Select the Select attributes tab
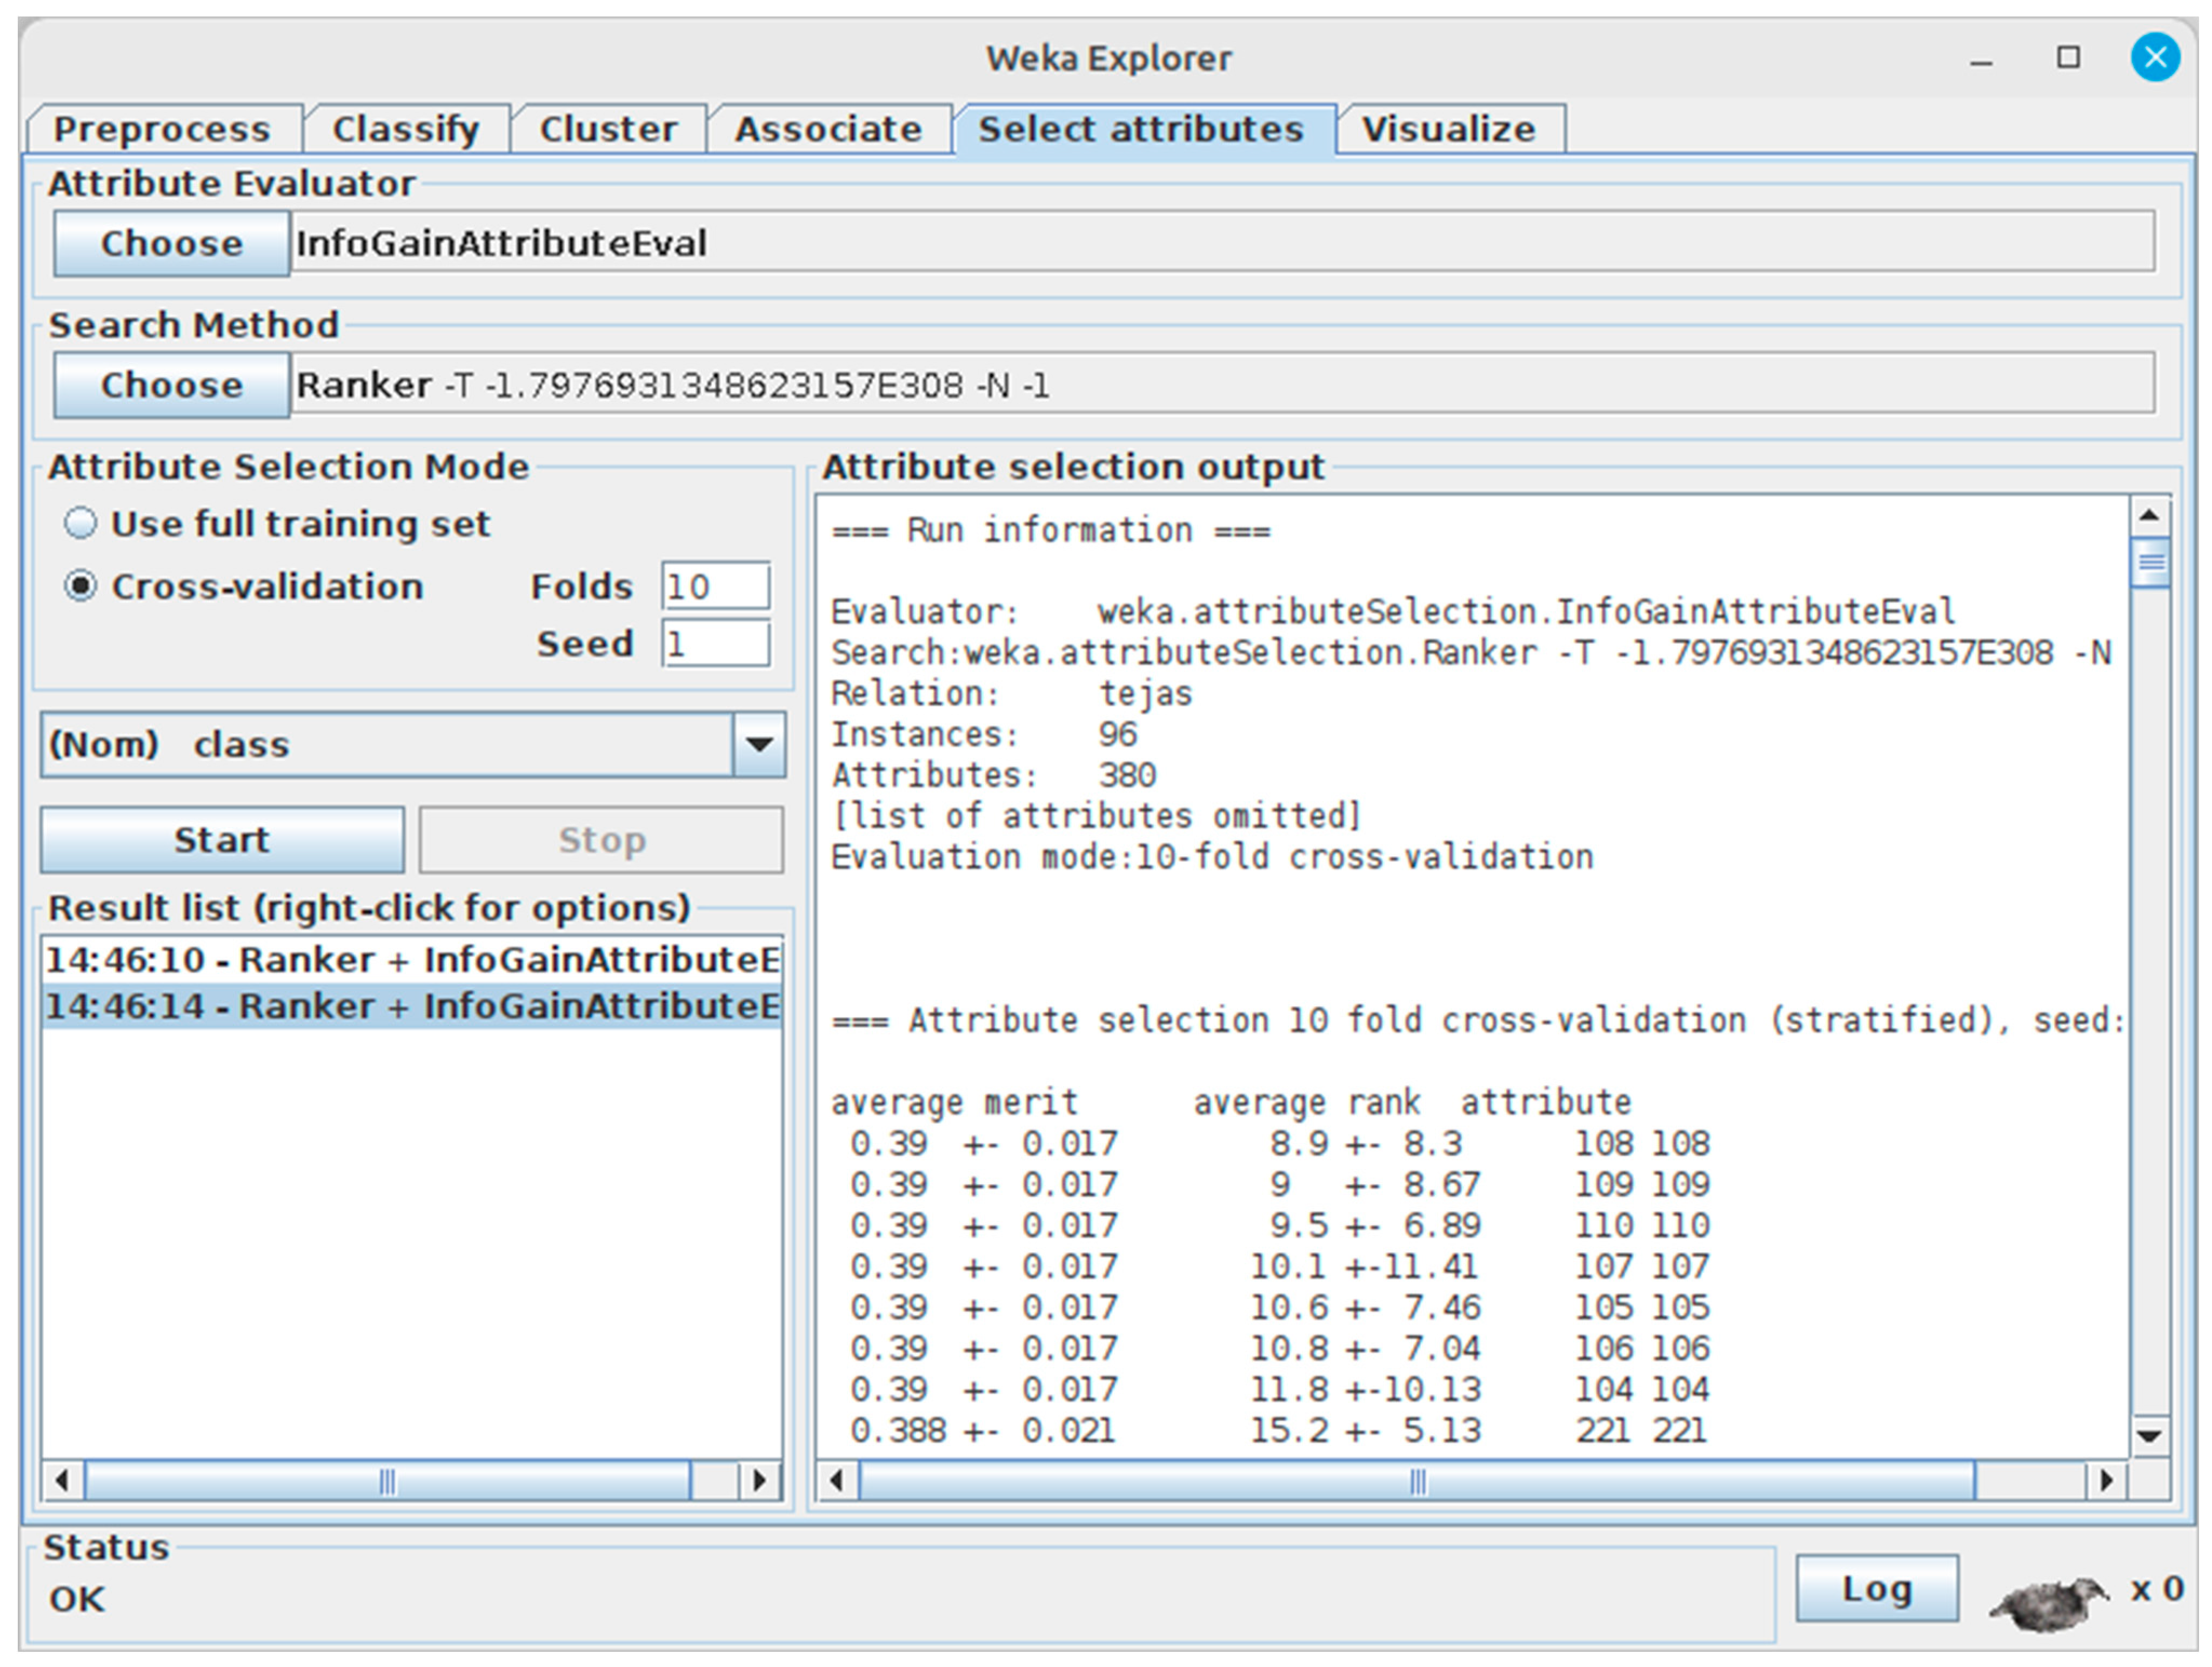This screenshot has width=2212, height=1667. [x=1142, y=129]
